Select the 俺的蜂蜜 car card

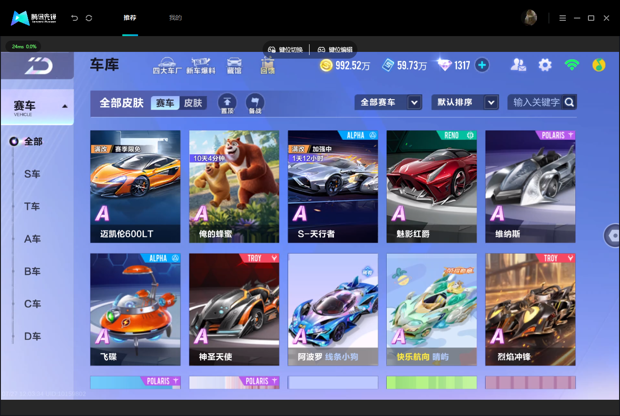(234, 187)
